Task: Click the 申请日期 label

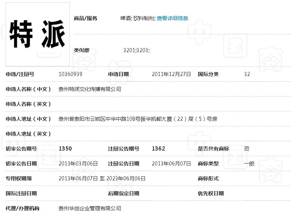Action: point(118,74)
